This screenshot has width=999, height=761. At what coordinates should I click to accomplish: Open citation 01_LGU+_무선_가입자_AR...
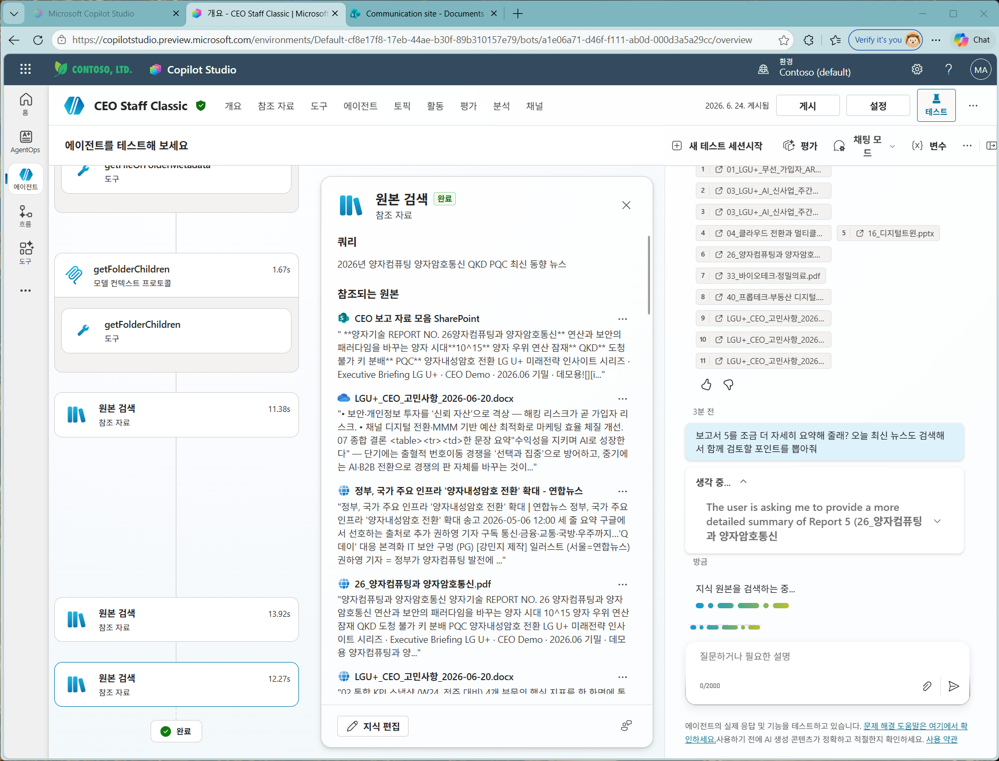[763, 170]
